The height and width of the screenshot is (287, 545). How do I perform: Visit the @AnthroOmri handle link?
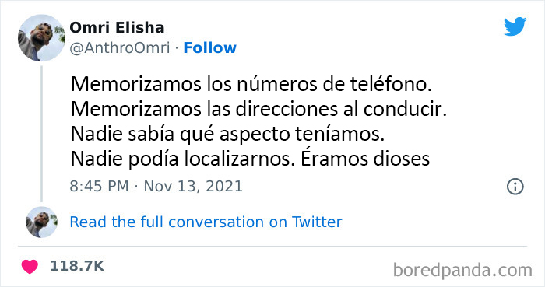click(x=120, y=48)
